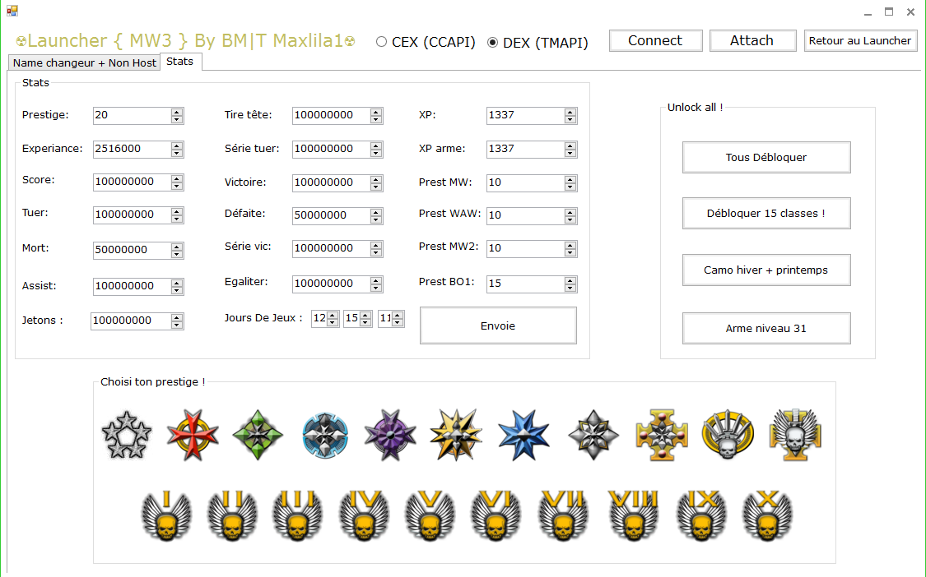Click the Arme niveau 31 button
This screenshot has height=577, width=926.
[766, 329]
